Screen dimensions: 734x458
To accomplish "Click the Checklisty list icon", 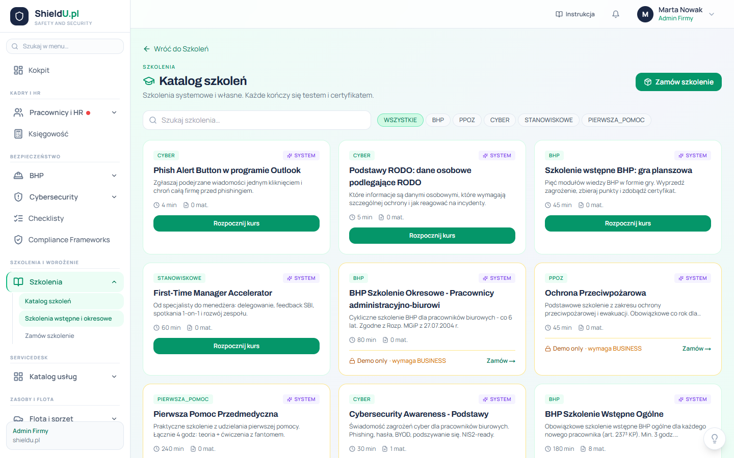I will coord(18,218).
